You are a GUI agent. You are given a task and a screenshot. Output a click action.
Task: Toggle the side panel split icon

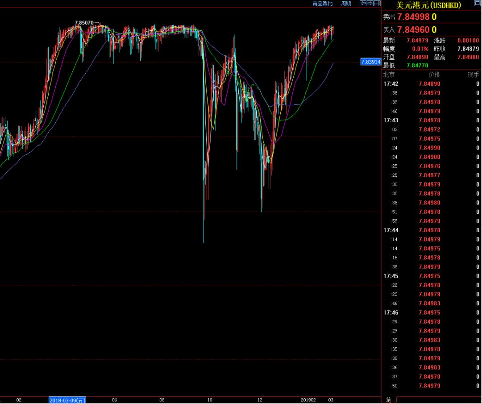click(x=377, y=4)
